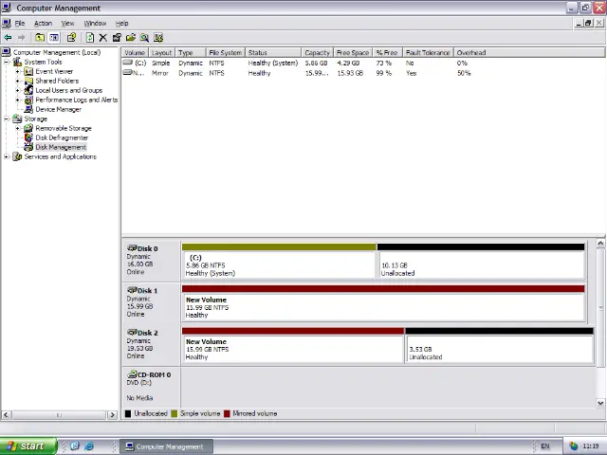This screenshot has width=607, height=455.
Task: Click the last toolbar settings icon
Action: coord(158,38)
